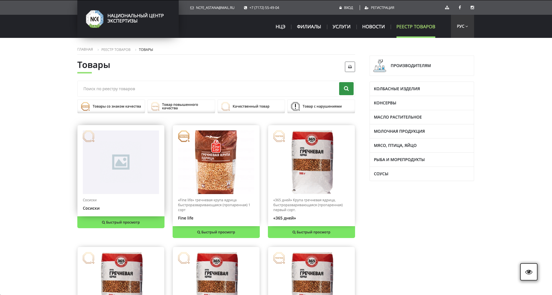Open the РЕЕСТР ТОВАРОВ menu item
Image resolution: width=552 pixels, height=295 pixels.
[416, 27]
